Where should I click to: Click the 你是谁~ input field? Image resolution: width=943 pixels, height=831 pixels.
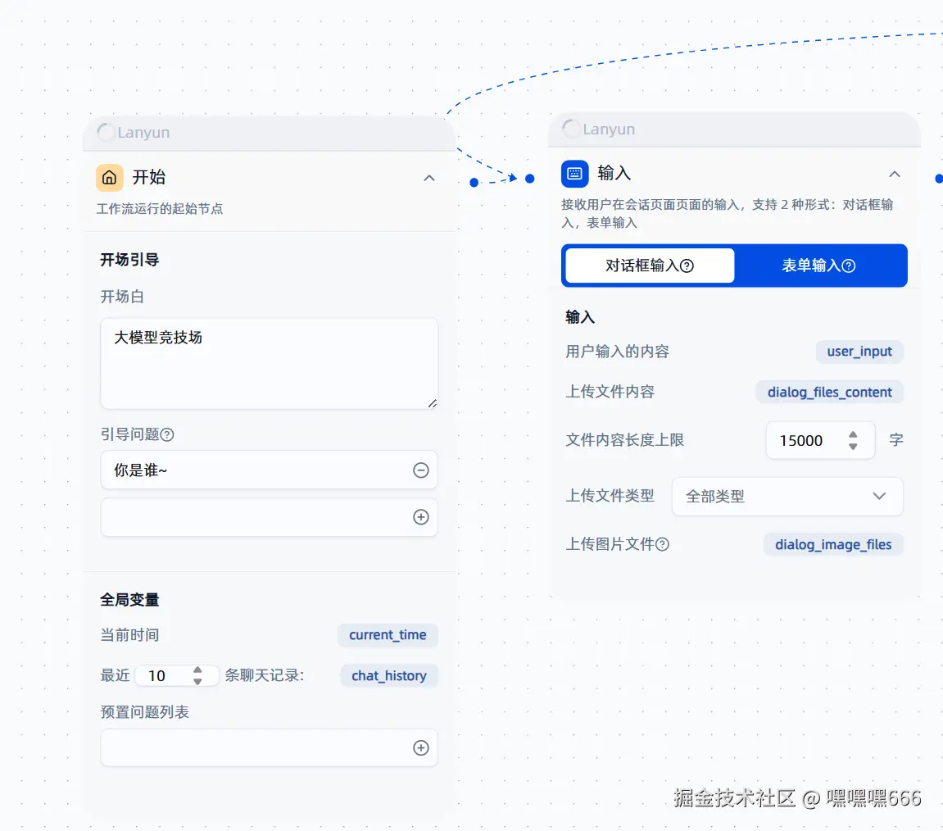[x=269, y=470]
